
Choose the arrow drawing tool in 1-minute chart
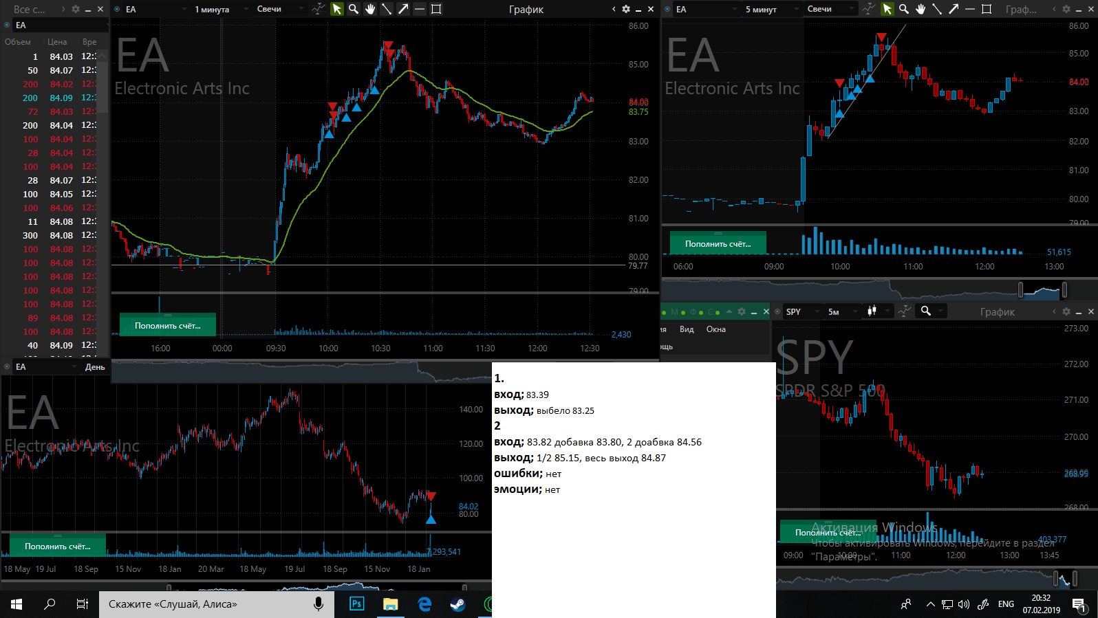403,9
